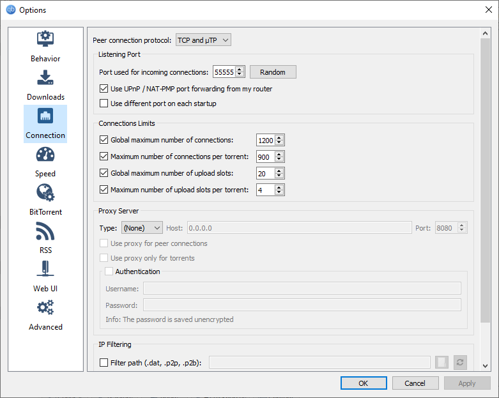Decrease connections per torrent value
Image resolution: width=499 pixels, height=398 pixels.
pyautogui.click(x=279, y=159)
